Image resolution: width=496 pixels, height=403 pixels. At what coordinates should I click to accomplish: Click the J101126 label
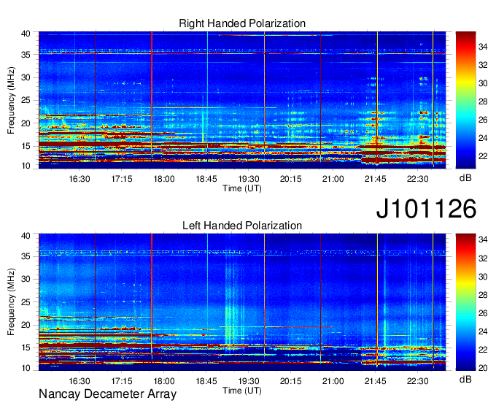pyautogui.click(x=426, y=209)
